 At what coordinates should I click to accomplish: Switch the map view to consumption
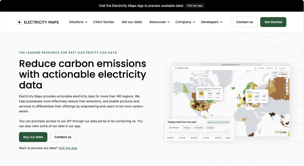[282, 73]
